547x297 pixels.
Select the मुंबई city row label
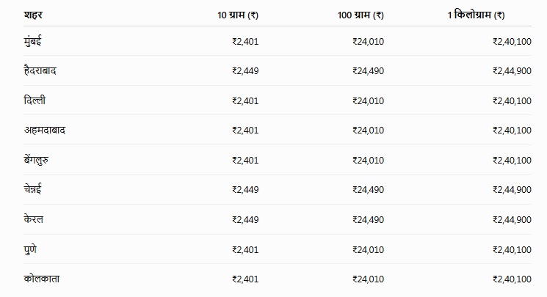tap(32, 41)
